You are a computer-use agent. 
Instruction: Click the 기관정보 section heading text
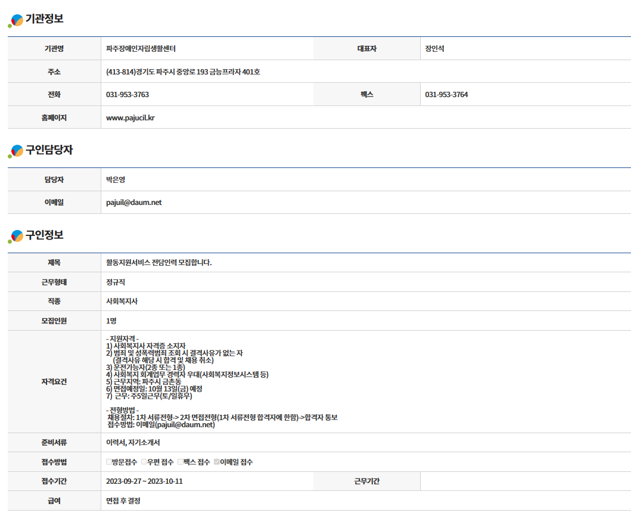(x=44, y=19)
